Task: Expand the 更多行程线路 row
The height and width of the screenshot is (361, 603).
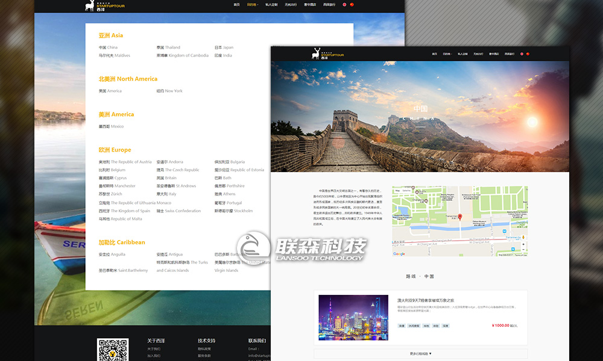Action: [421, 354]
